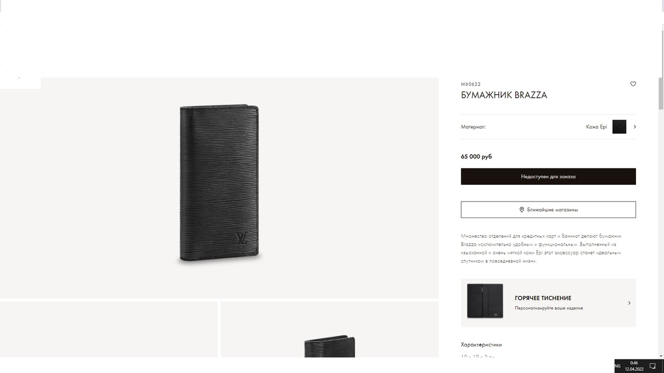
Task: Open Windows notification center icon
Action: tap(653, 366)
